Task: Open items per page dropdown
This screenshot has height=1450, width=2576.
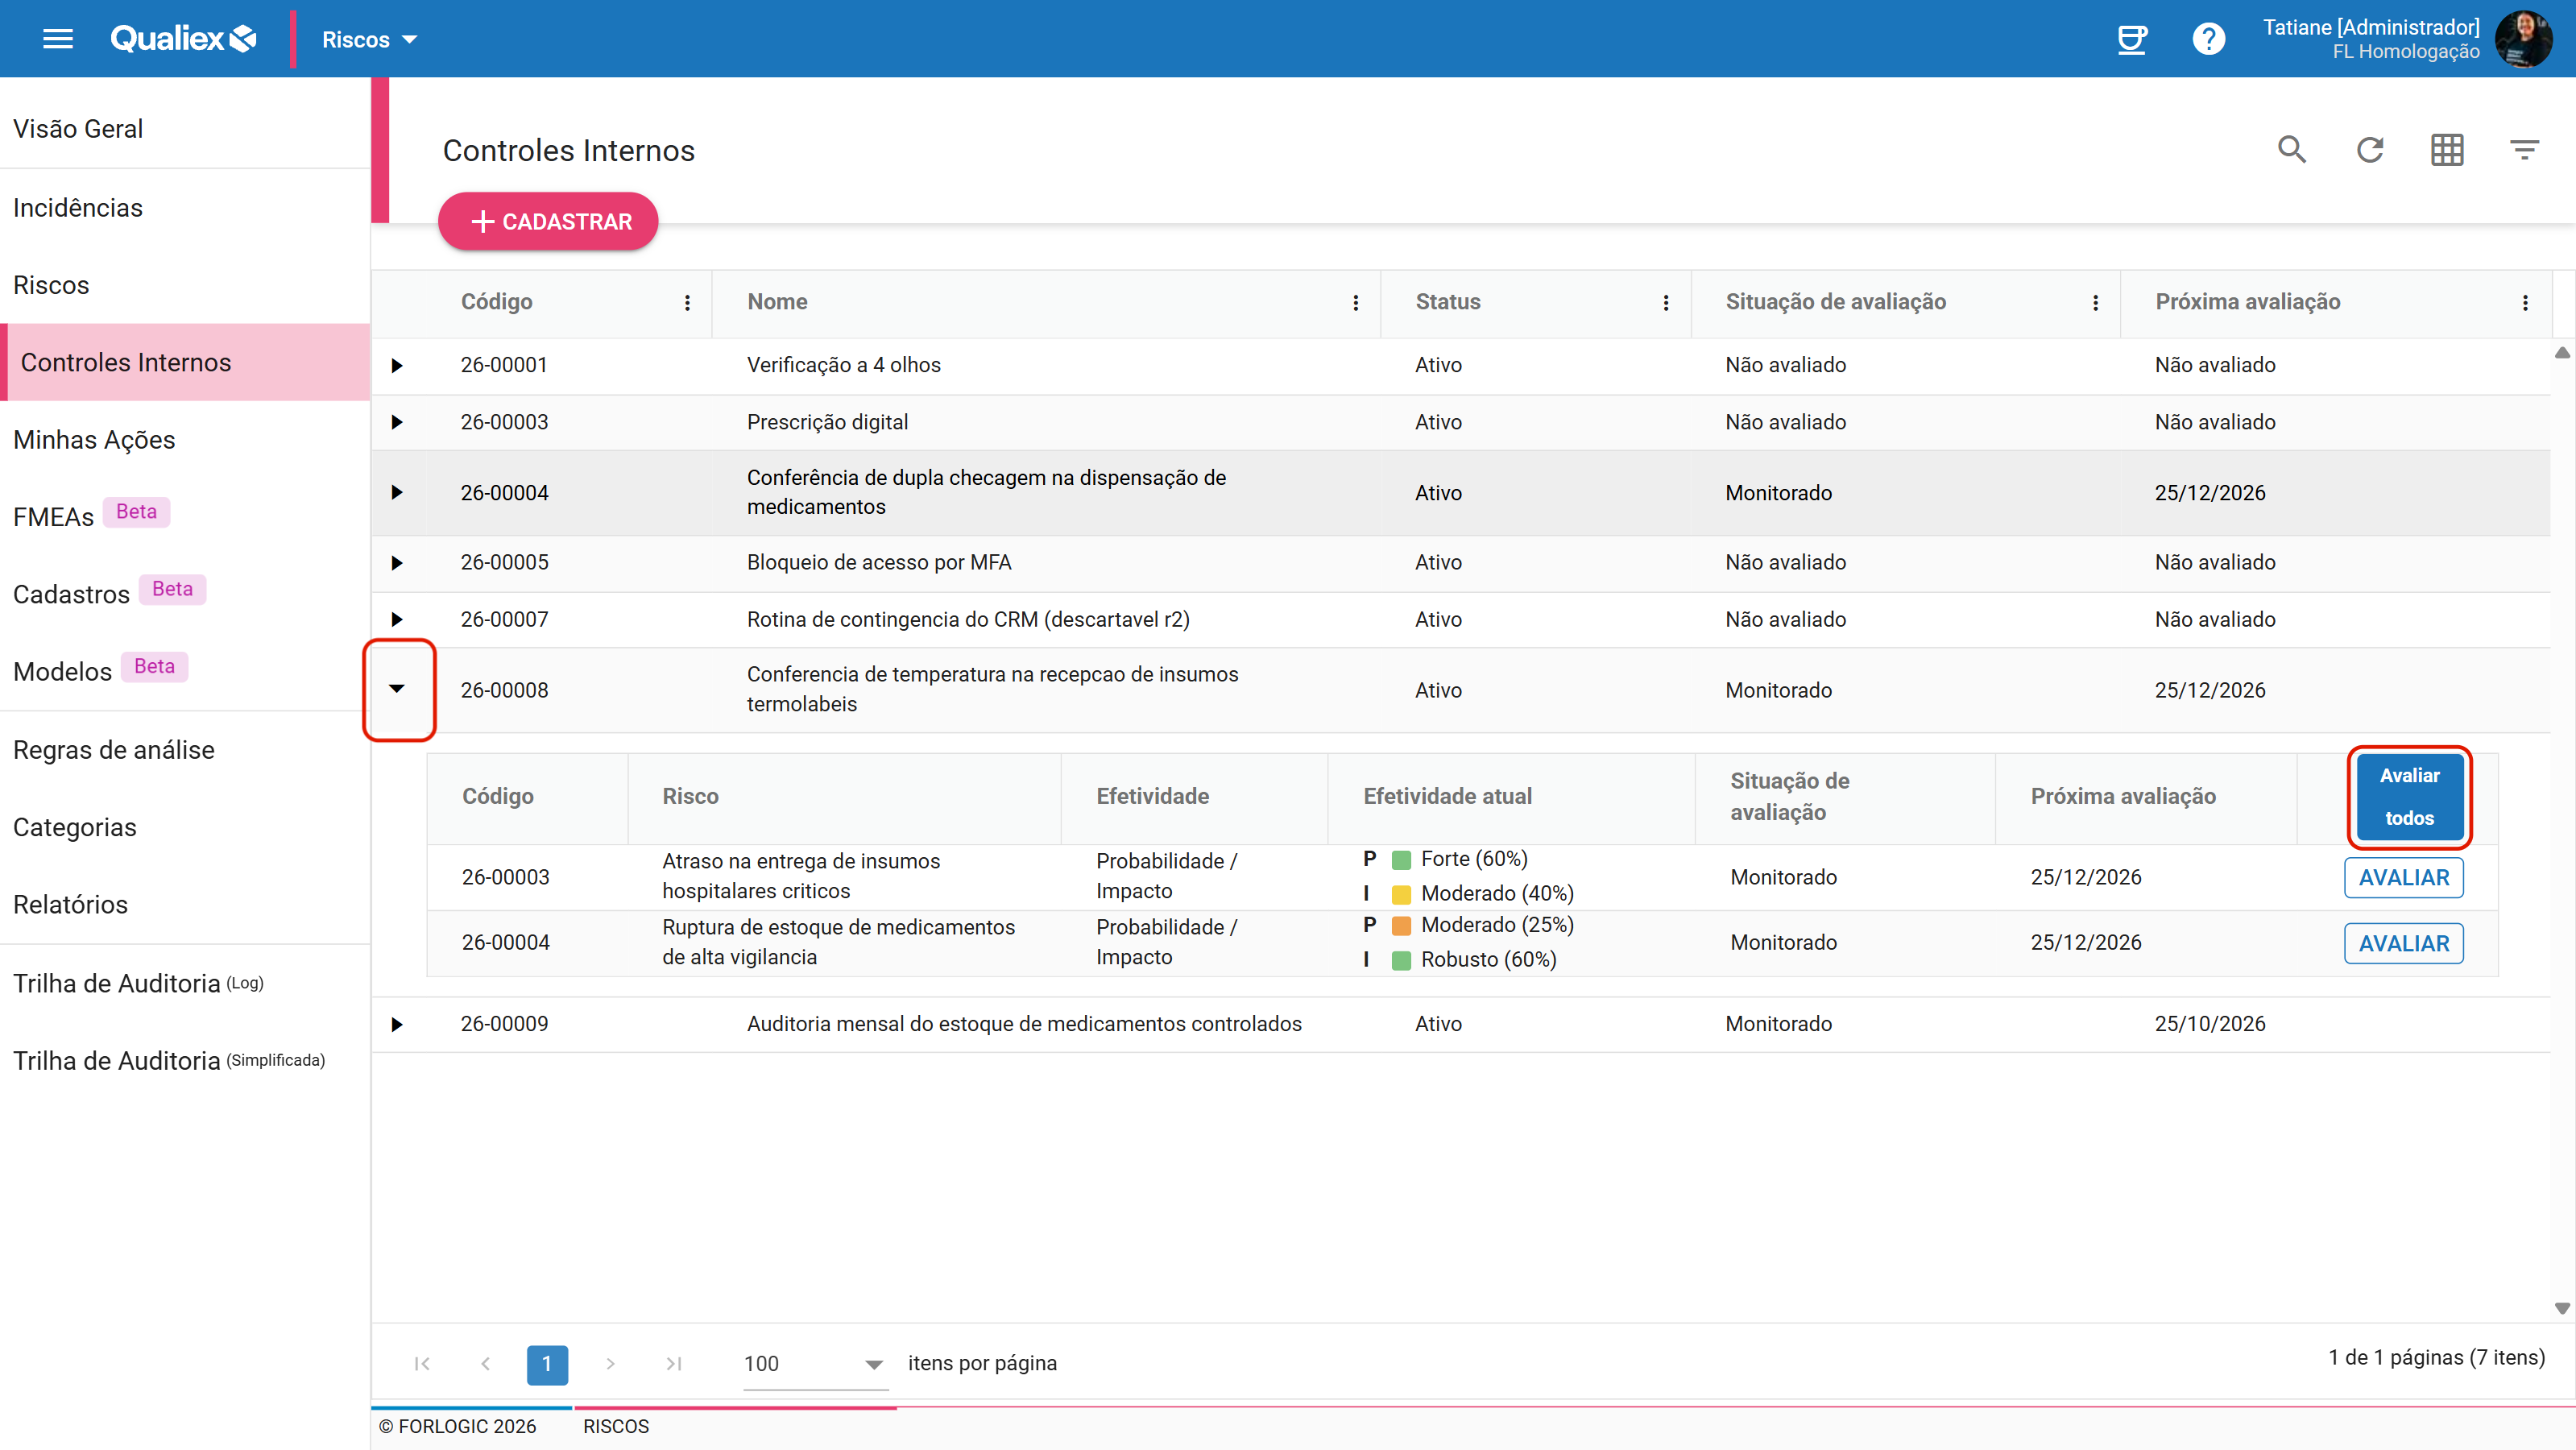Action: click(x=815, y=1365)
